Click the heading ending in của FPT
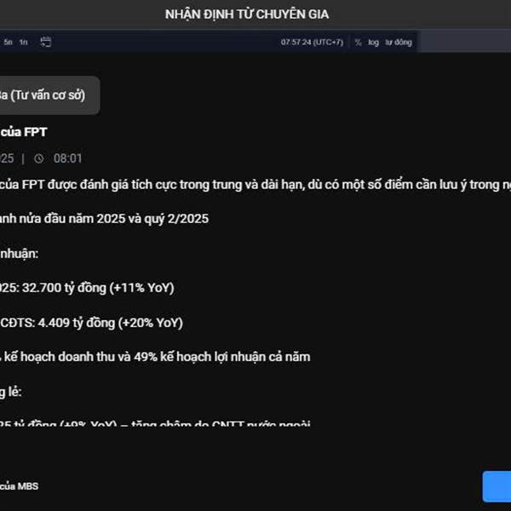This screenshot has width=511, height=511. tap(24, 132)
